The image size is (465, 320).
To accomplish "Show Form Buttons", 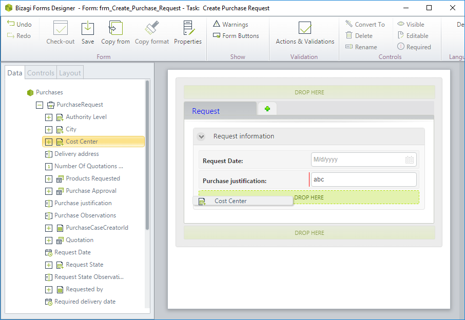I will pos(236,35).
